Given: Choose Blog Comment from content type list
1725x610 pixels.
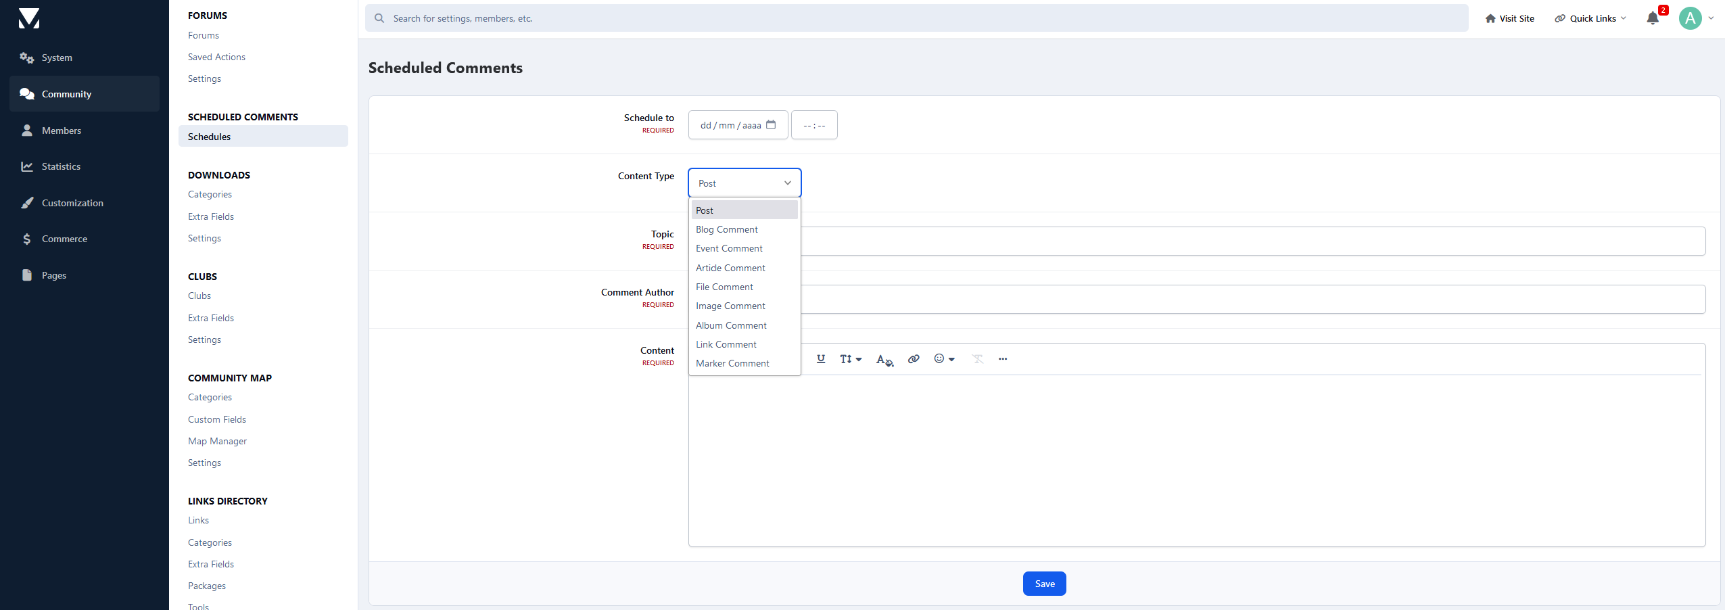Looking at the screenshot, I should tap(726, 230).
